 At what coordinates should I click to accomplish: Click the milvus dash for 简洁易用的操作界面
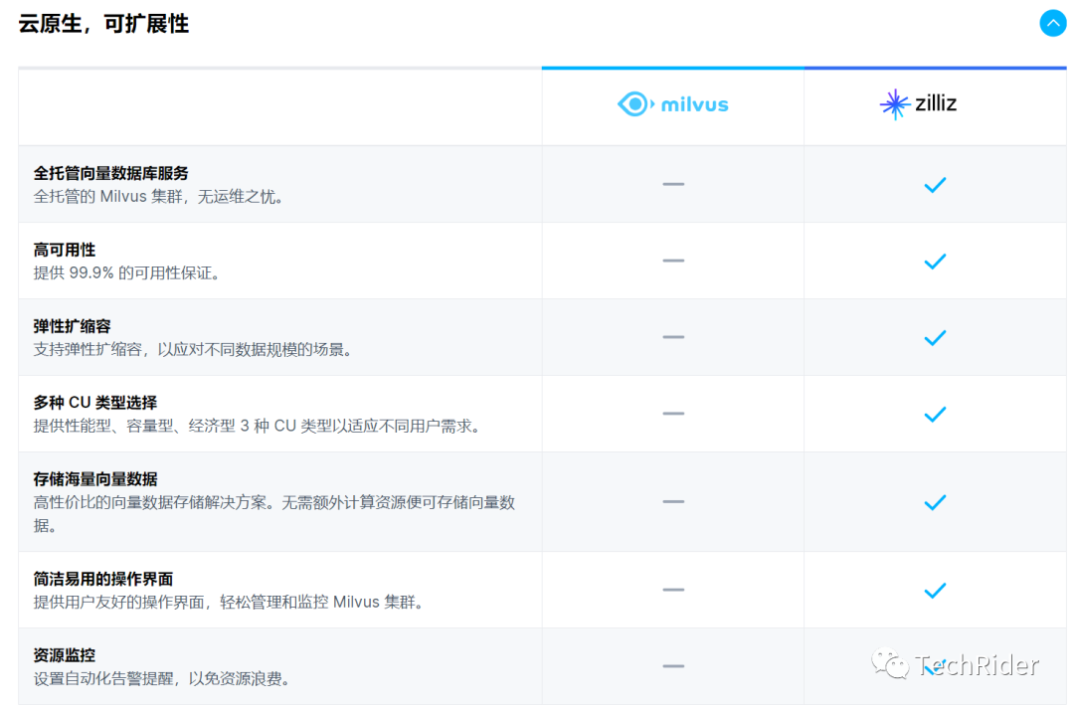(x=673, y=590)
